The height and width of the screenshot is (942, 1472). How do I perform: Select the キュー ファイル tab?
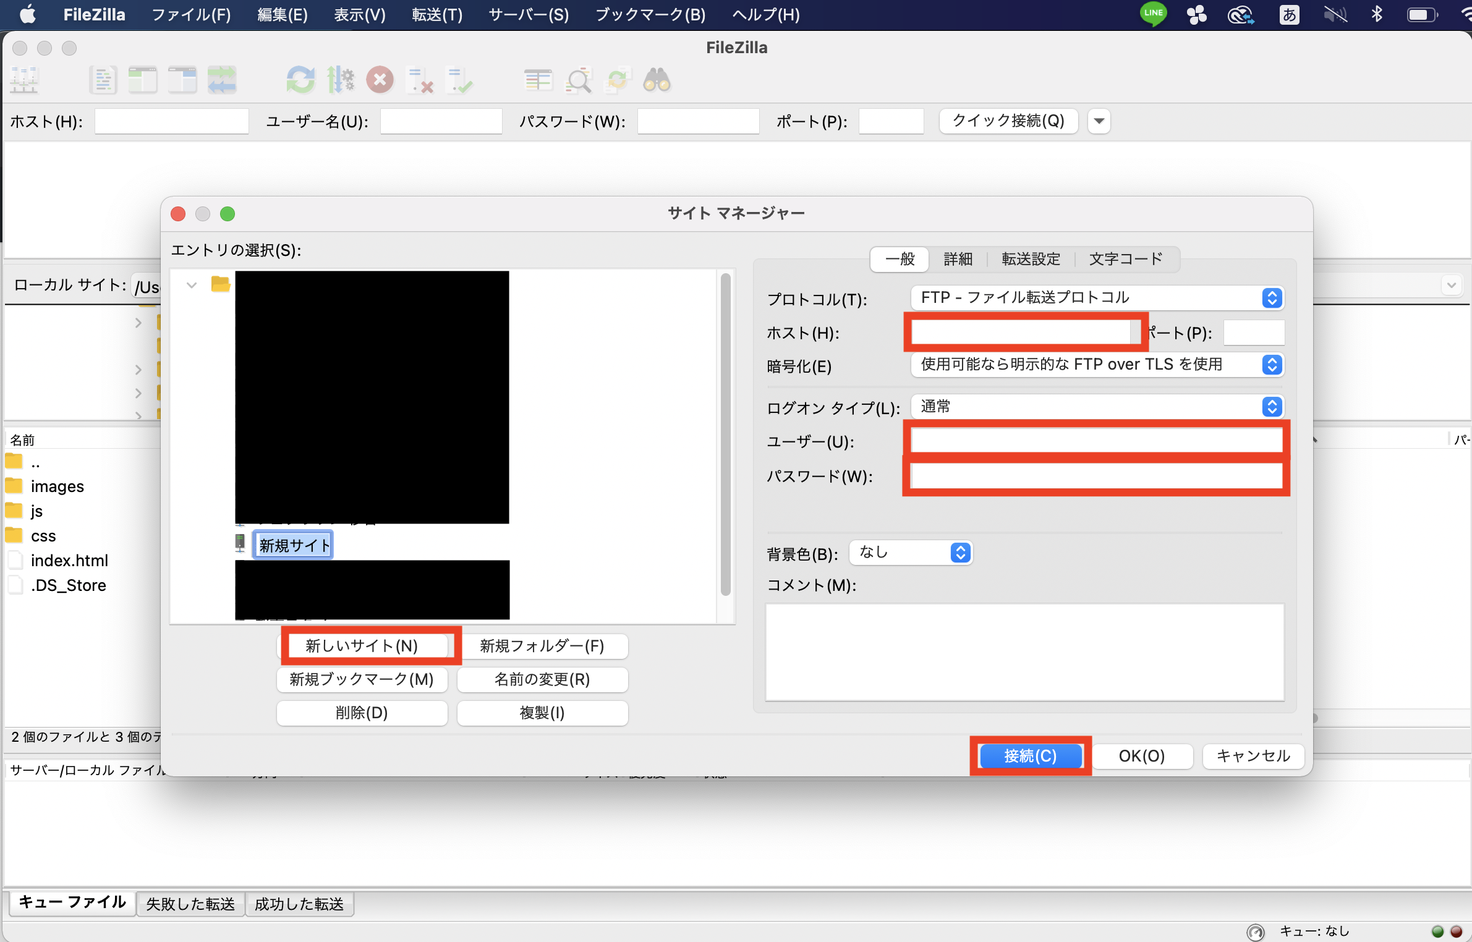(x=72, y=902)
